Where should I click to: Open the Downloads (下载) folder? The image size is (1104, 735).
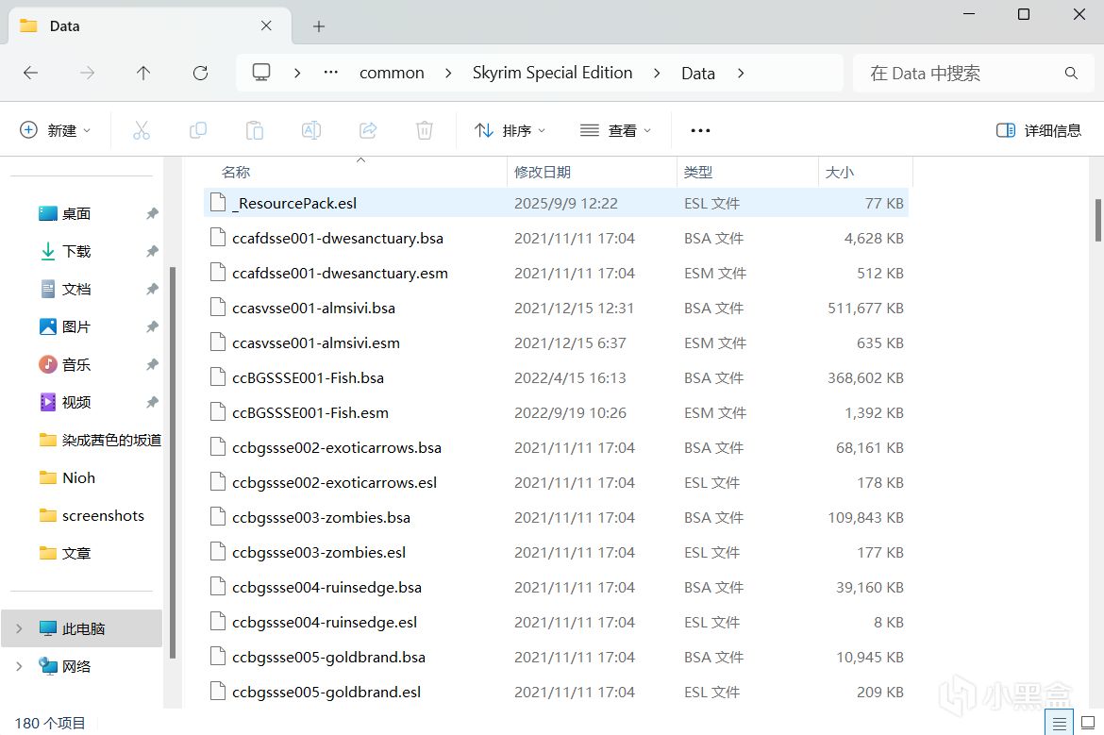pos(76,251)
